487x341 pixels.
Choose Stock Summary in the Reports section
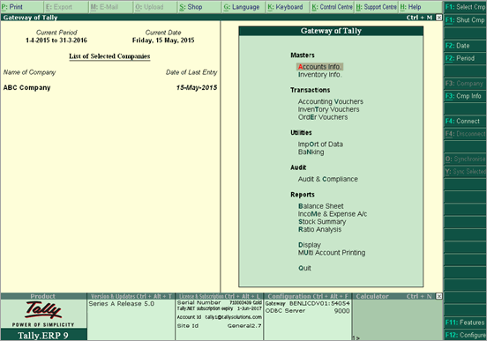click(322, 221)
